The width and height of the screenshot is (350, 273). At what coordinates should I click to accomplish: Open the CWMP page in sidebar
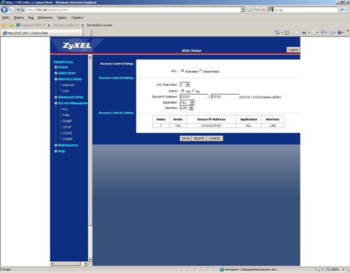pyautogui.click(x=67, y=139)
